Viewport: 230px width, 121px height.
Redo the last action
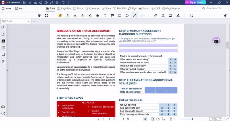[x=68, y=3]
